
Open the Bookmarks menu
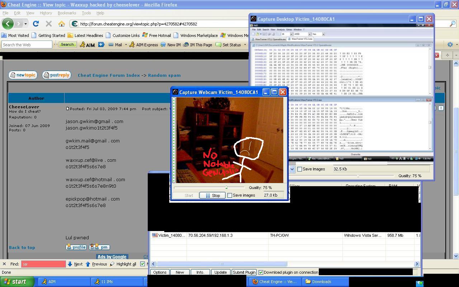[67, 13]
